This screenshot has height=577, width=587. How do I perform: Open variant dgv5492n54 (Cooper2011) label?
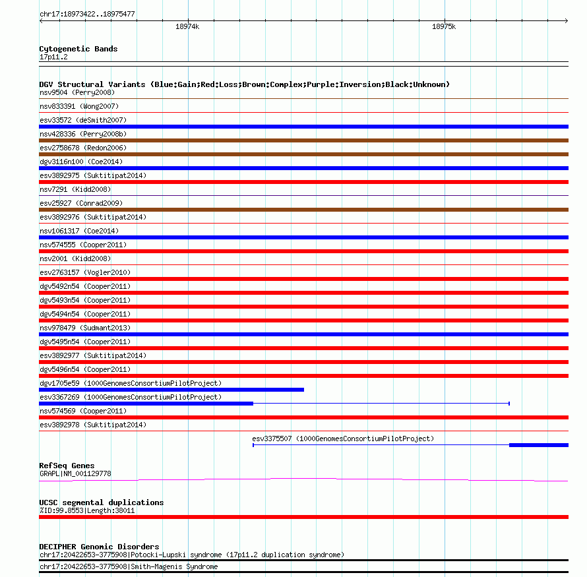pyautogui.click(x=85, y=286)
